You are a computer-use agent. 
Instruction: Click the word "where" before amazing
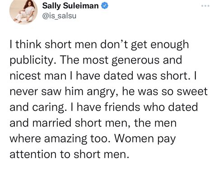click(x=25, y=138)
